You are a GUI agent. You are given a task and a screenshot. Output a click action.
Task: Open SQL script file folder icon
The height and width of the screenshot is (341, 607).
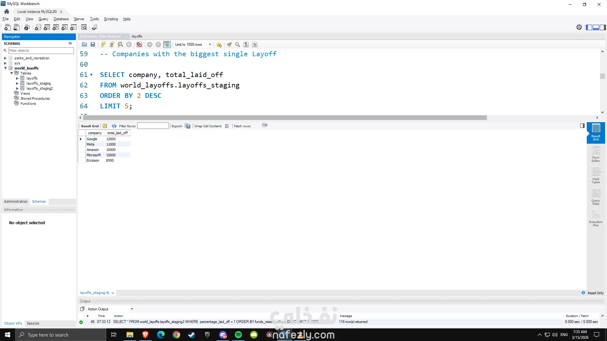(x=84, y=45)
